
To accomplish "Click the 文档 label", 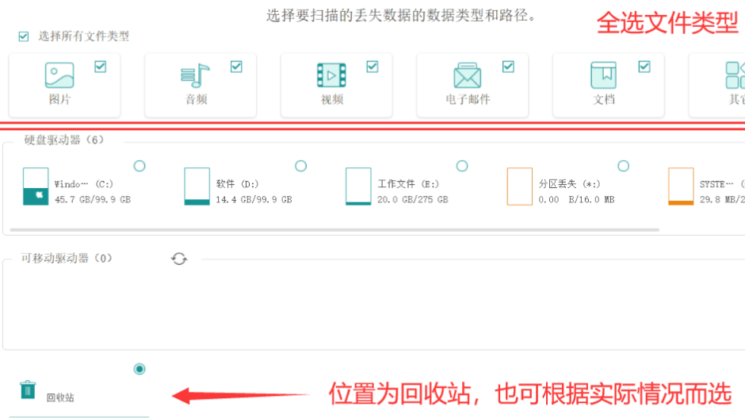I will pyautogui.click(x=604, y=99).
